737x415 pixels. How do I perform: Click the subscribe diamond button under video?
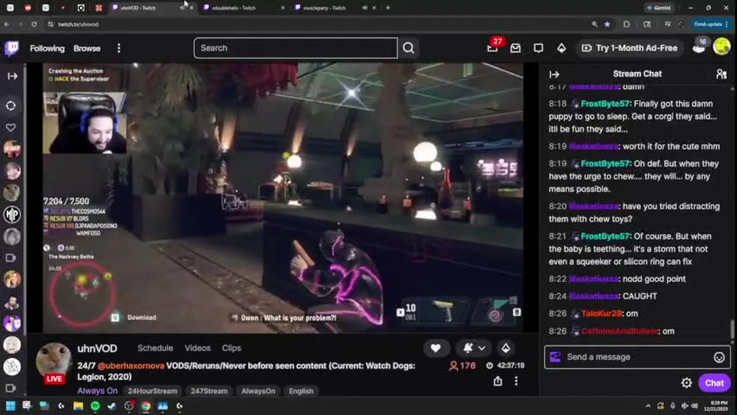pyautogui.click(x=506, y=348)
